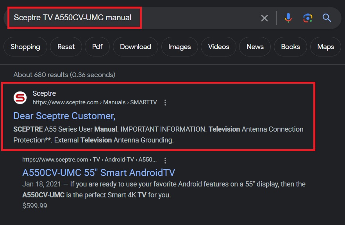This screenshot has width=345, height=225.
Task: Click the Sceptre site logo favicon
Action: click(20, 98)
